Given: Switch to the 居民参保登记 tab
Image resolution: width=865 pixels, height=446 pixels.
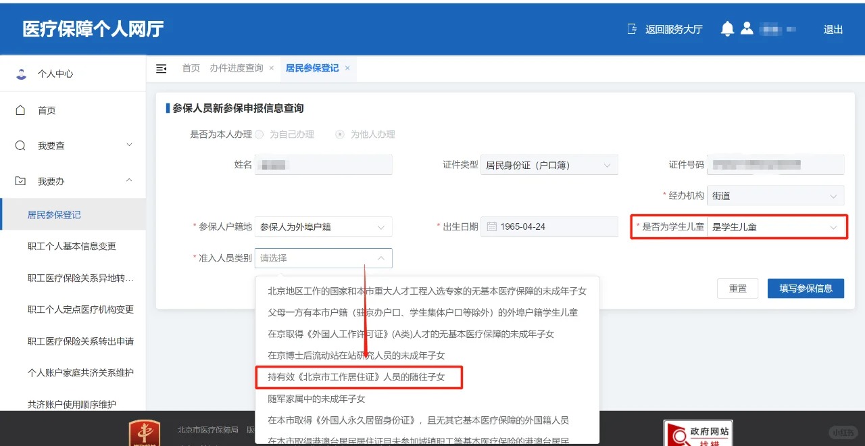Looking at the screenshot, I should click(x=312, y=68).
